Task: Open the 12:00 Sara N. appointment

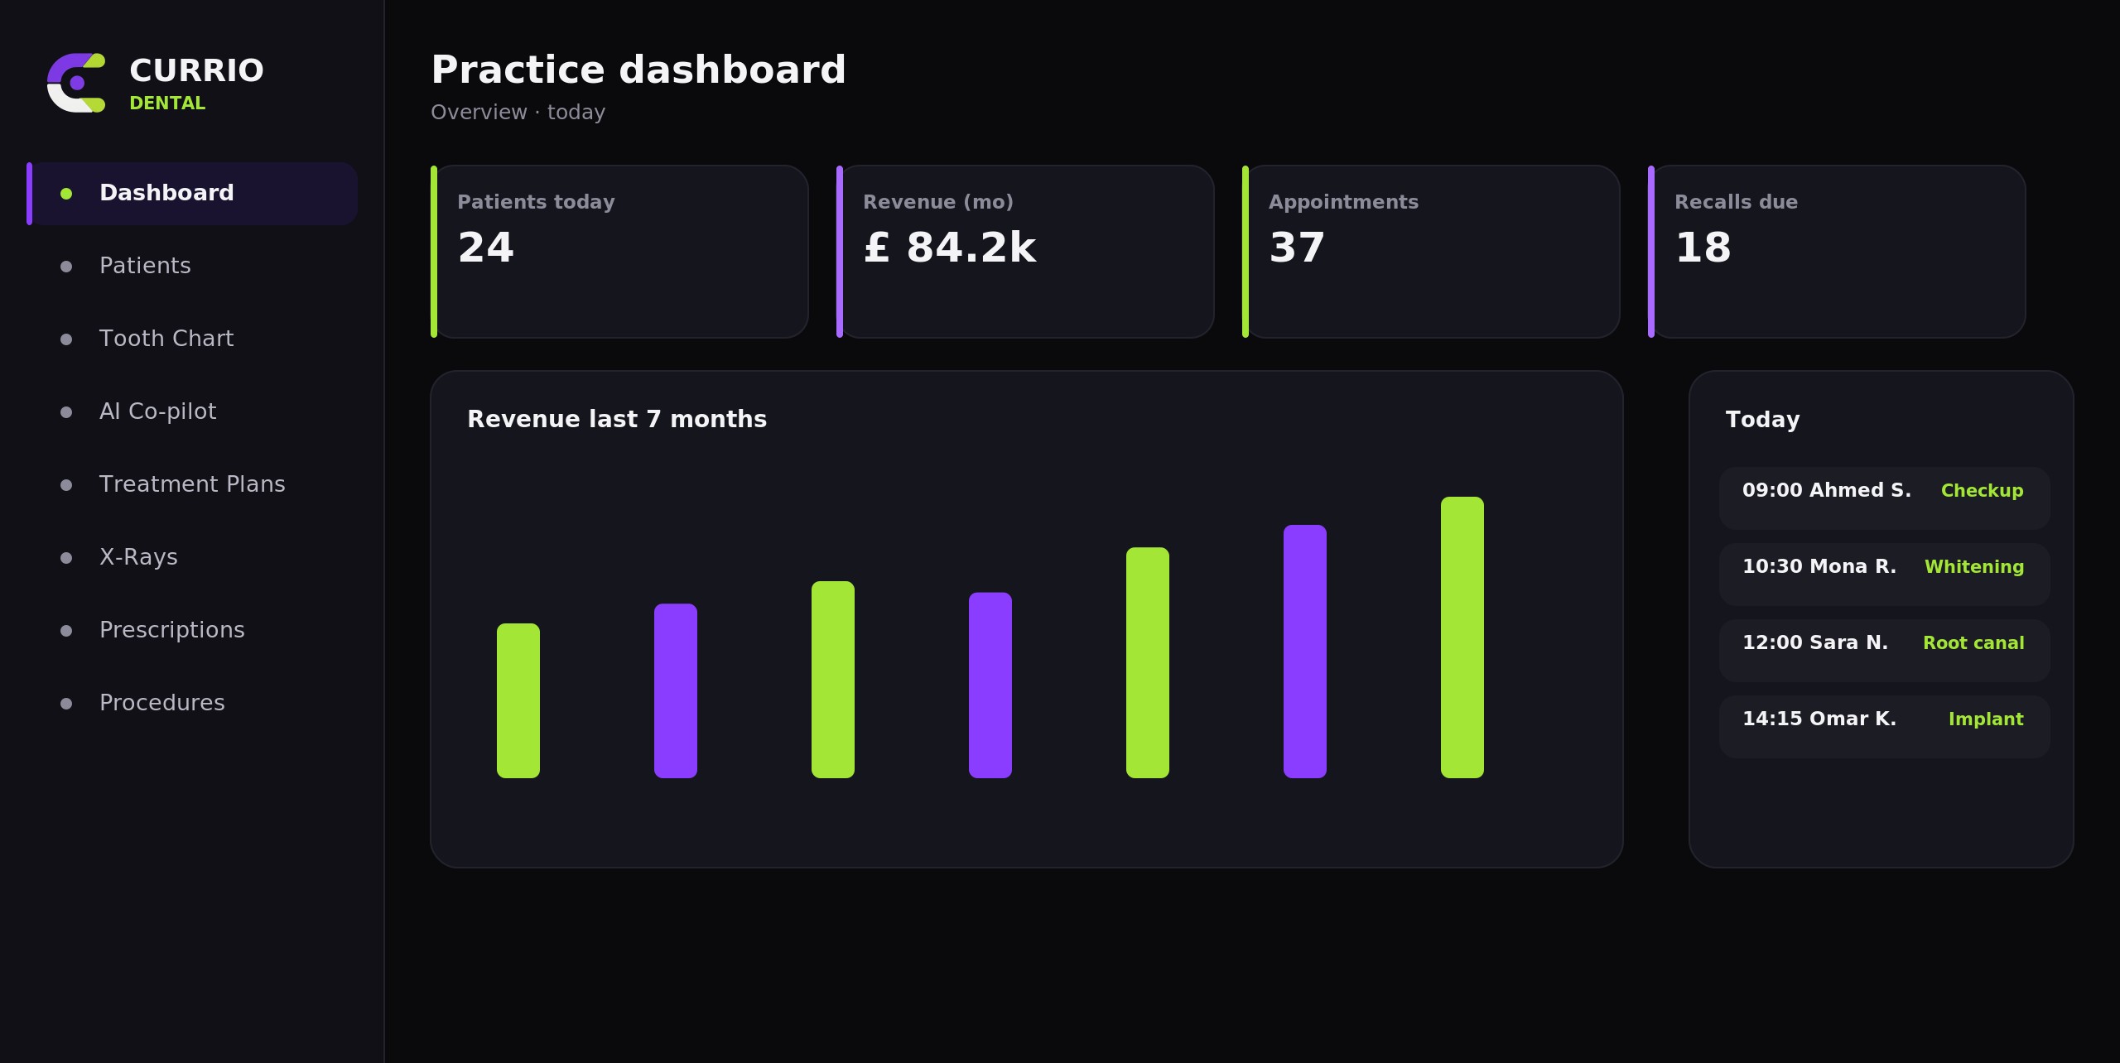Action: coord(1885,651)
